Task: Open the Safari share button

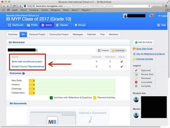Action: coord(14,6)
